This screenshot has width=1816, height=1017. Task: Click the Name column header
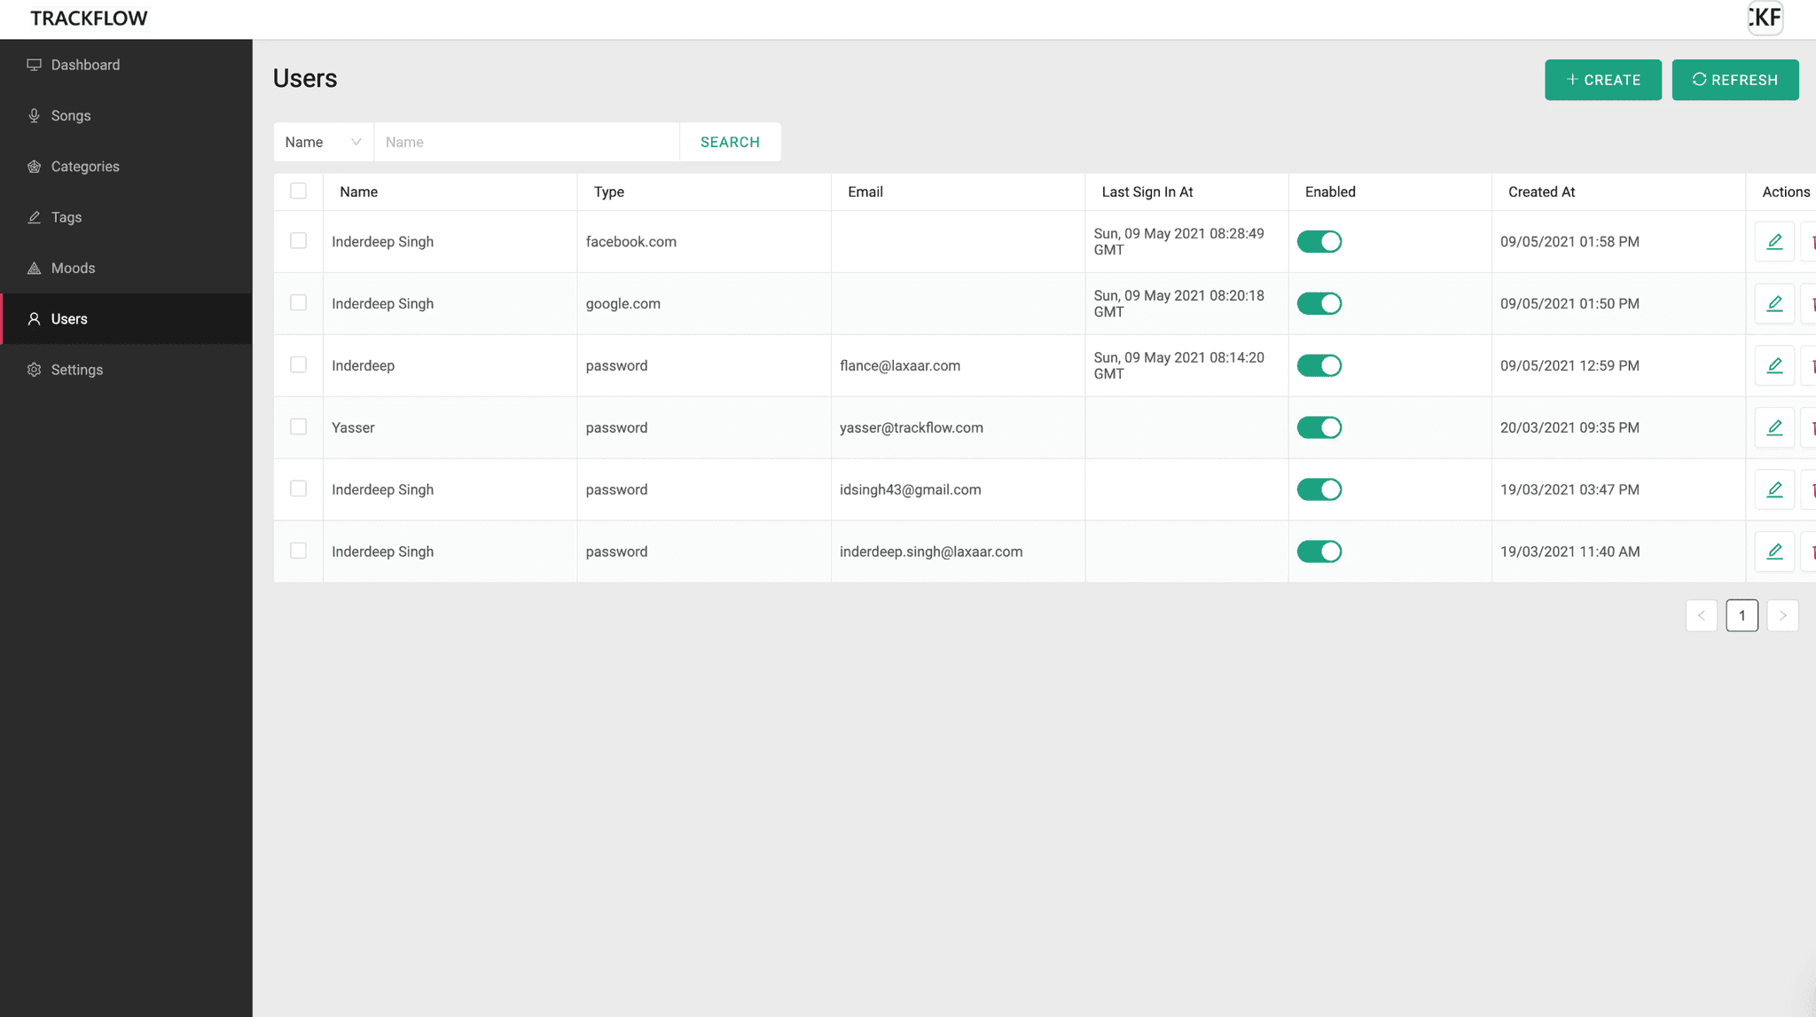click(x=450, y=192)
